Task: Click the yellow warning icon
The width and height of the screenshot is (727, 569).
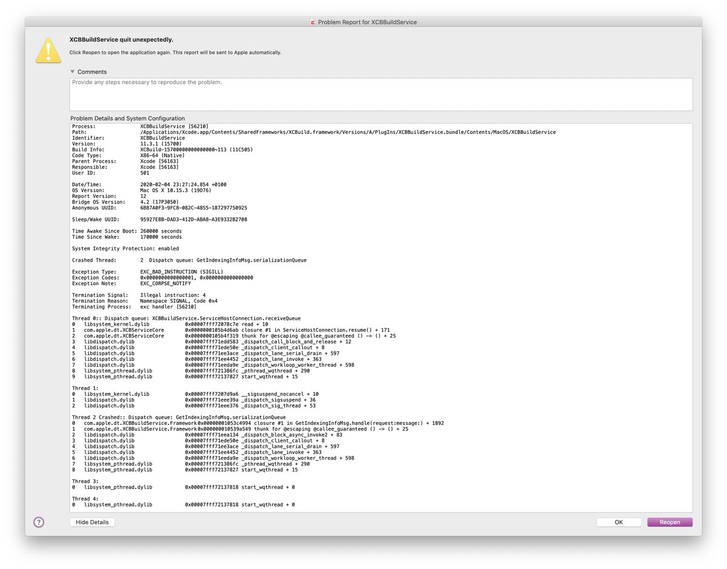Action: pyautogui.click(x=48, y=50)
